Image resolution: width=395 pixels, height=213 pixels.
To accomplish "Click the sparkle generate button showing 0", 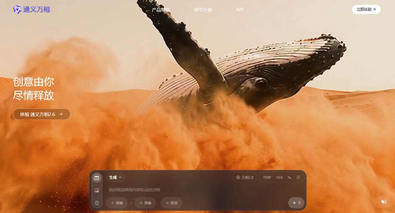I will click(296, 203).
